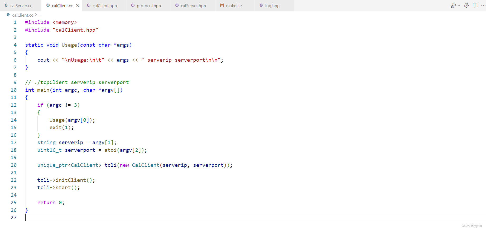Image resolution: width=486 pixels, height=230 pixels.
Task: Click the "calClient.hpp" include string
Action: [75, 30]
